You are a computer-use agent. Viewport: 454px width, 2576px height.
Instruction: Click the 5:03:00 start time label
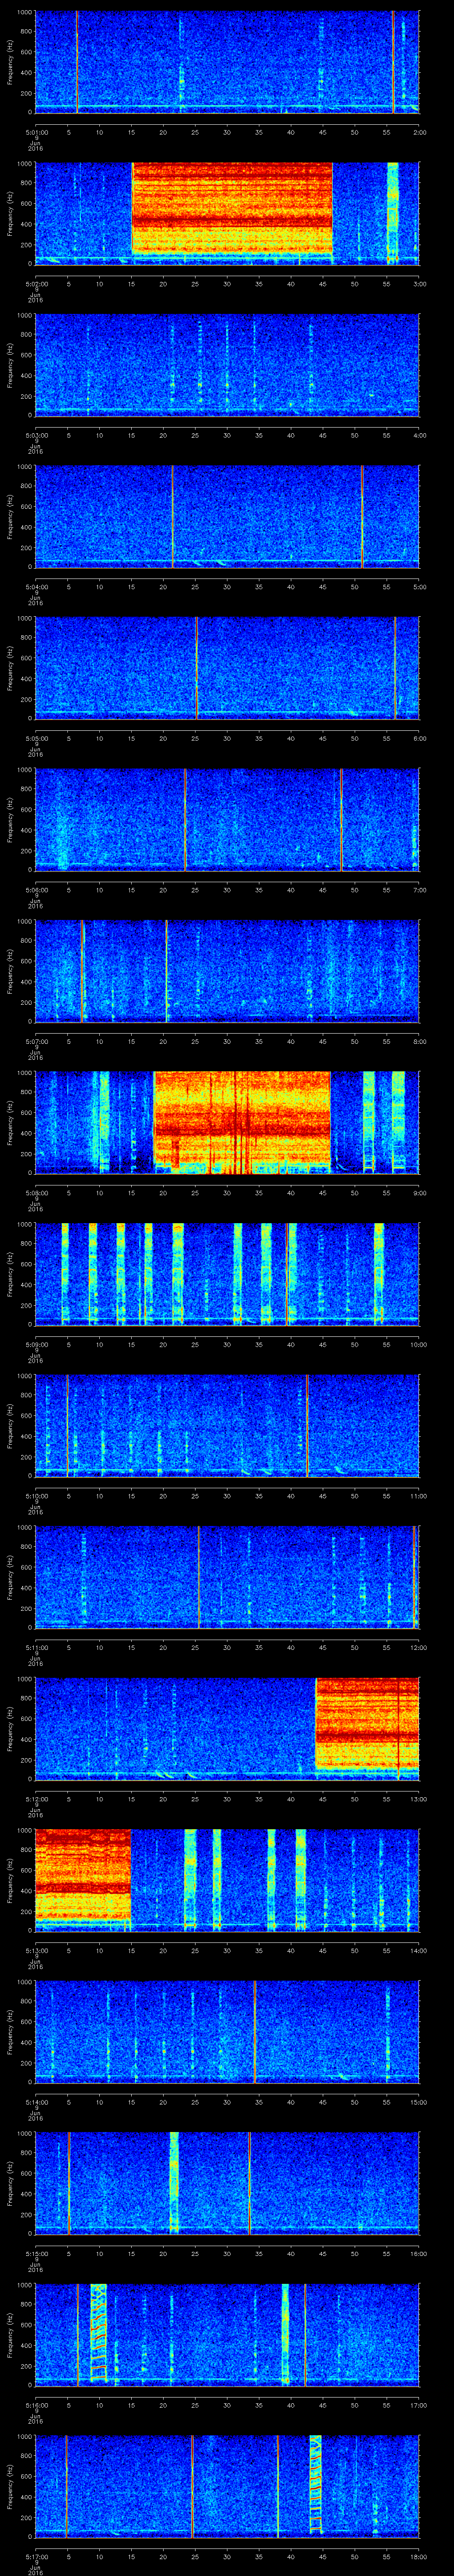tap(36, 435)
